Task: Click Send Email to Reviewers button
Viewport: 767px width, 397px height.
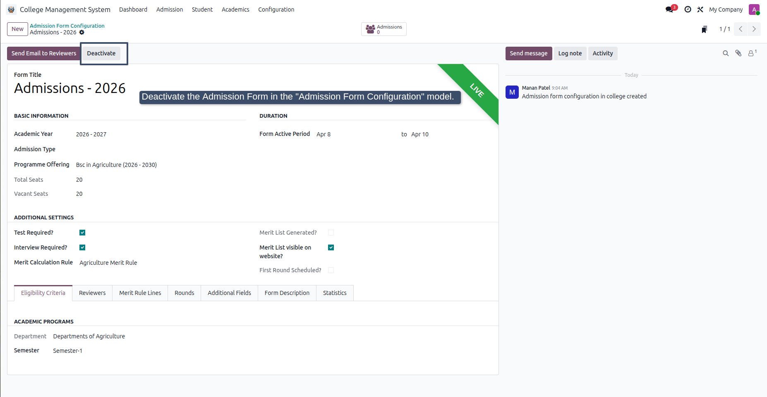Action: tap(44, 53)
